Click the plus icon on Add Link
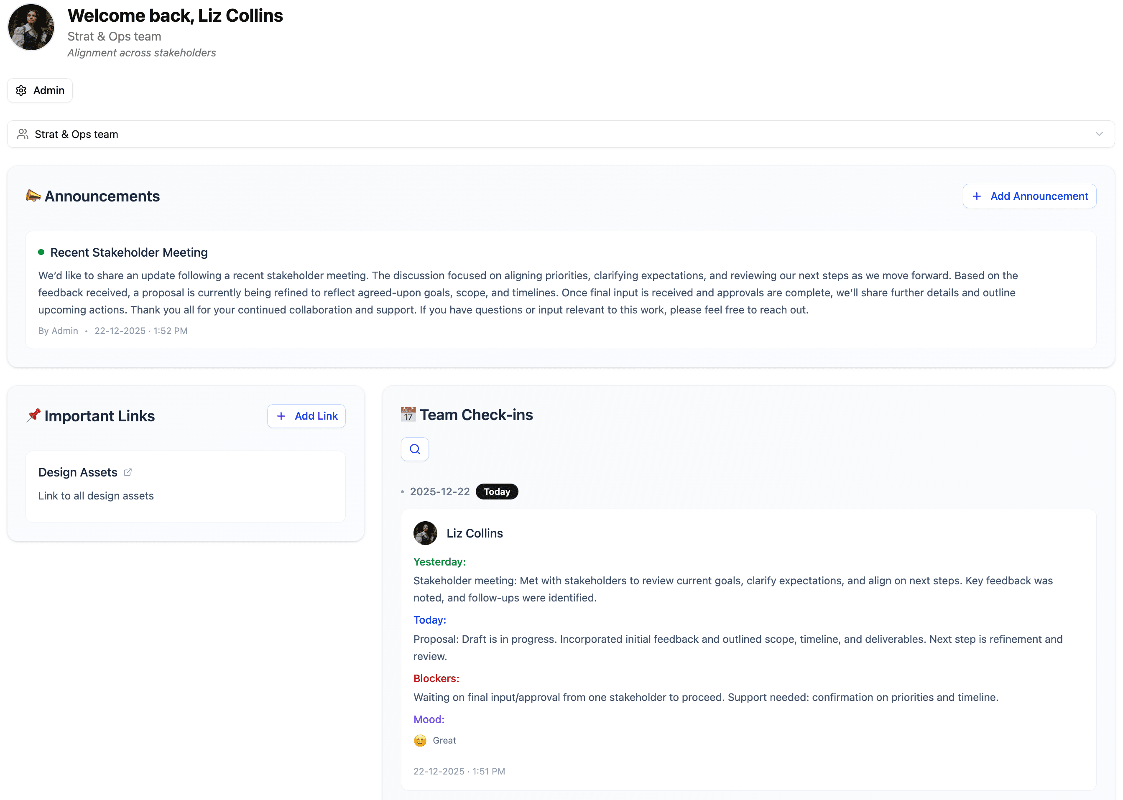Screen dimensions: 1123x800 coord(281,416)
